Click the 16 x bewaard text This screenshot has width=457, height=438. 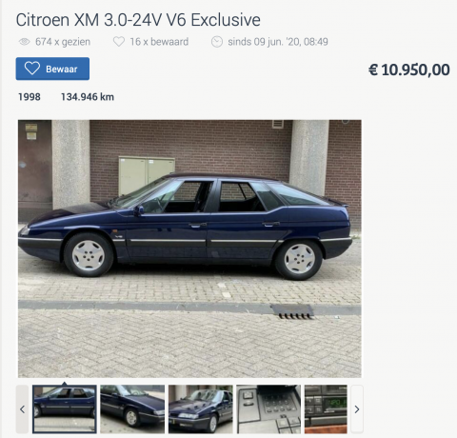click(x=159, y=42)
